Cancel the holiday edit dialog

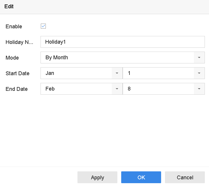pyautogui.click(x=185, y=177)
